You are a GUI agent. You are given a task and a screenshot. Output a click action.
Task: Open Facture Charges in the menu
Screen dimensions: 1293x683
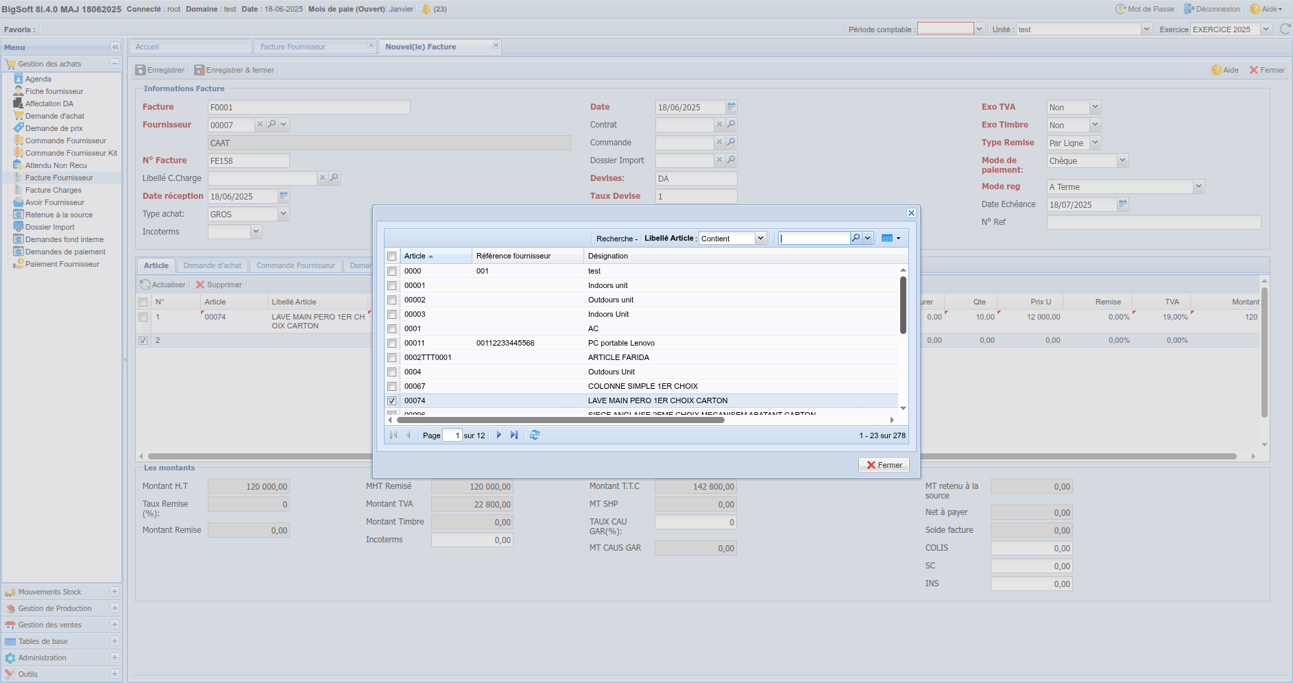[x=53, y=190]
